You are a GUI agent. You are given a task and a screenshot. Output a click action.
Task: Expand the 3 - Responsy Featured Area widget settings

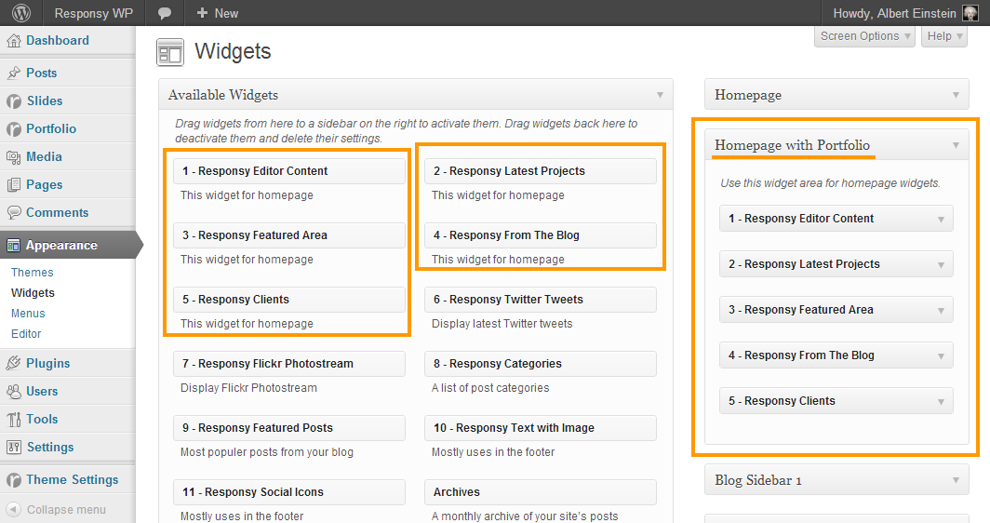[943, 310]
